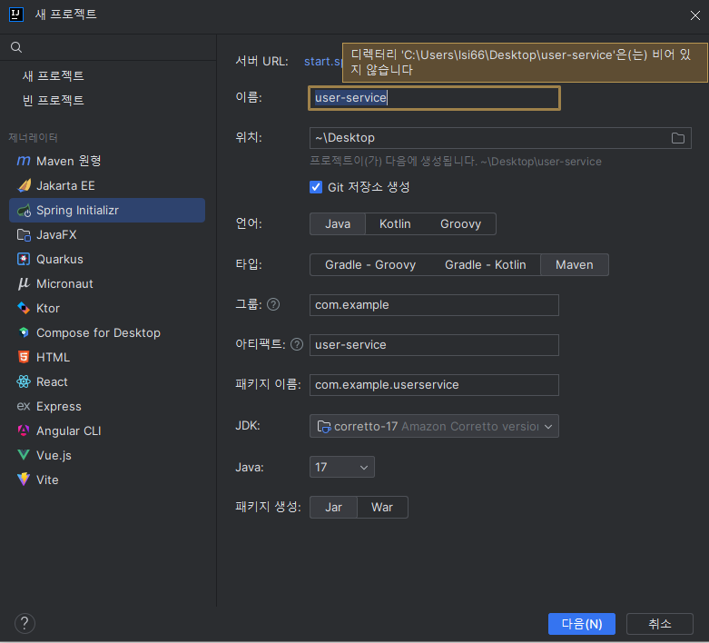Viewport: 709px width, 643px height.
Task: Select 빈 프로젝트 in the sidebar
Action: tap(54, 100)
